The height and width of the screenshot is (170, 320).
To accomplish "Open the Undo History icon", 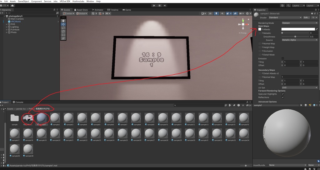I will [x=282, y=6].
